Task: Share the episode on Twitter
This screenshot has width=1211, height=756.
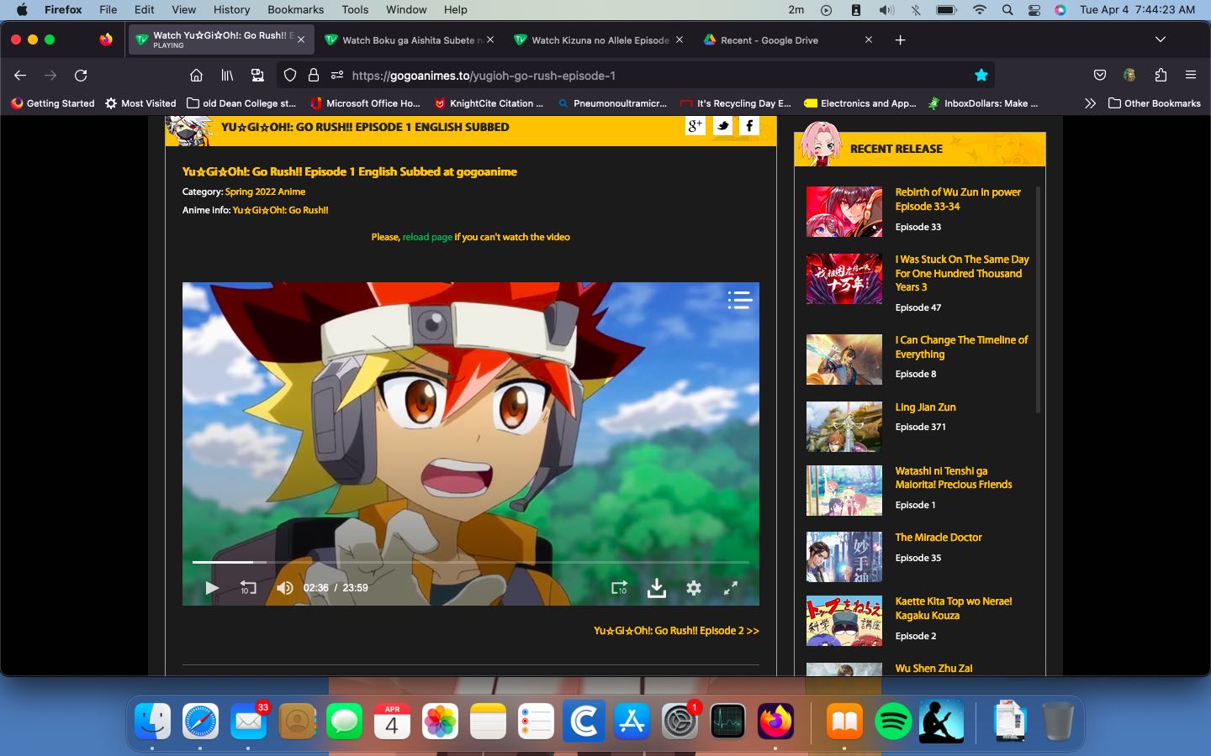Action: click(722, 126)
